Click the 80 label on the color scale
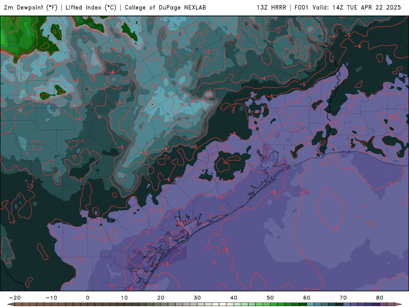This screenshot has width=409, height=307. (x=380, y=298)
